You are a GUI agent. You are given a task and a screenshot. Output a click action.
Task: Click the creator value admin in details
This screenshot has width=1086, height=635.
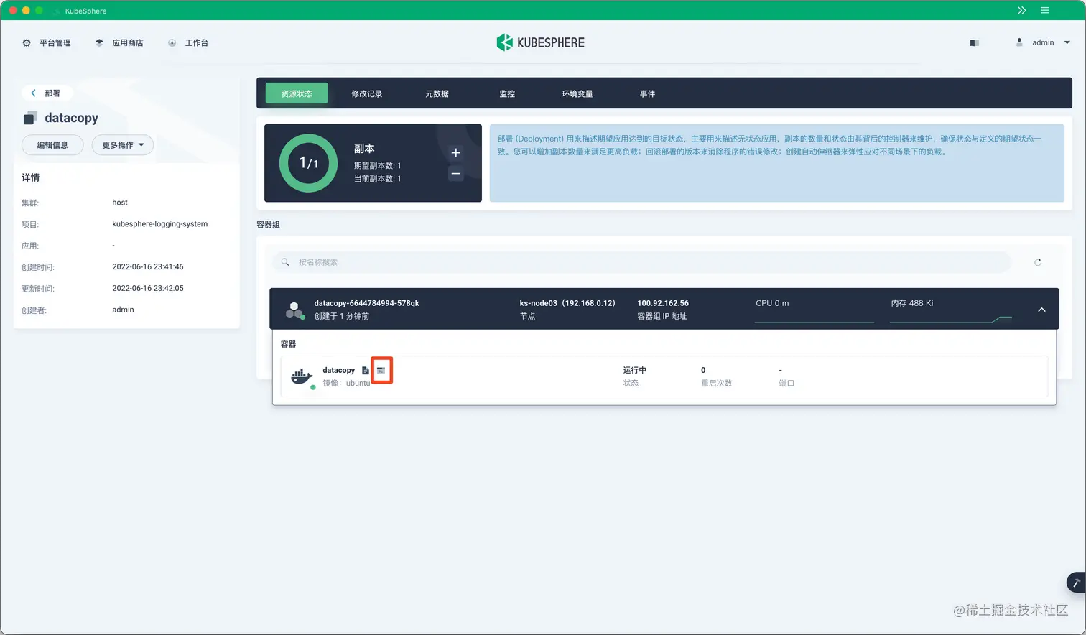123,310
